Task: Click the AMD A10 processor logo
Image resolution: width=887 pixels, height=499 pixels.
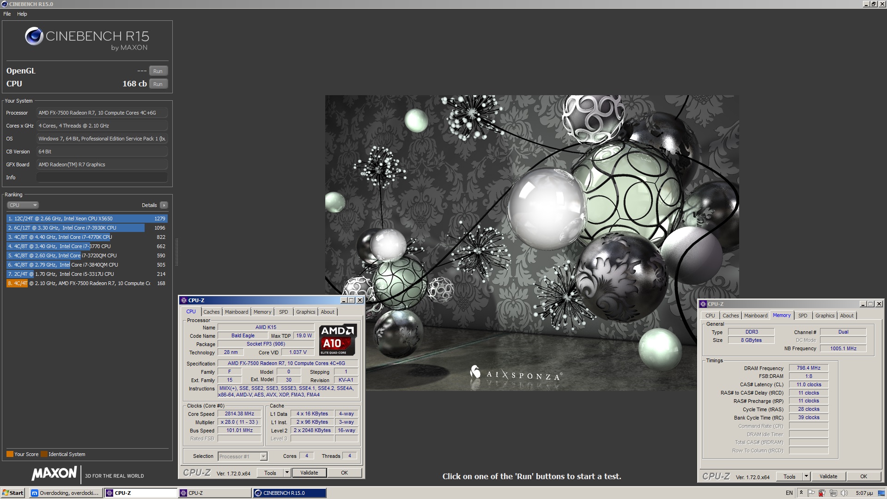Action: pyautogui.click(x=338, y=340)
